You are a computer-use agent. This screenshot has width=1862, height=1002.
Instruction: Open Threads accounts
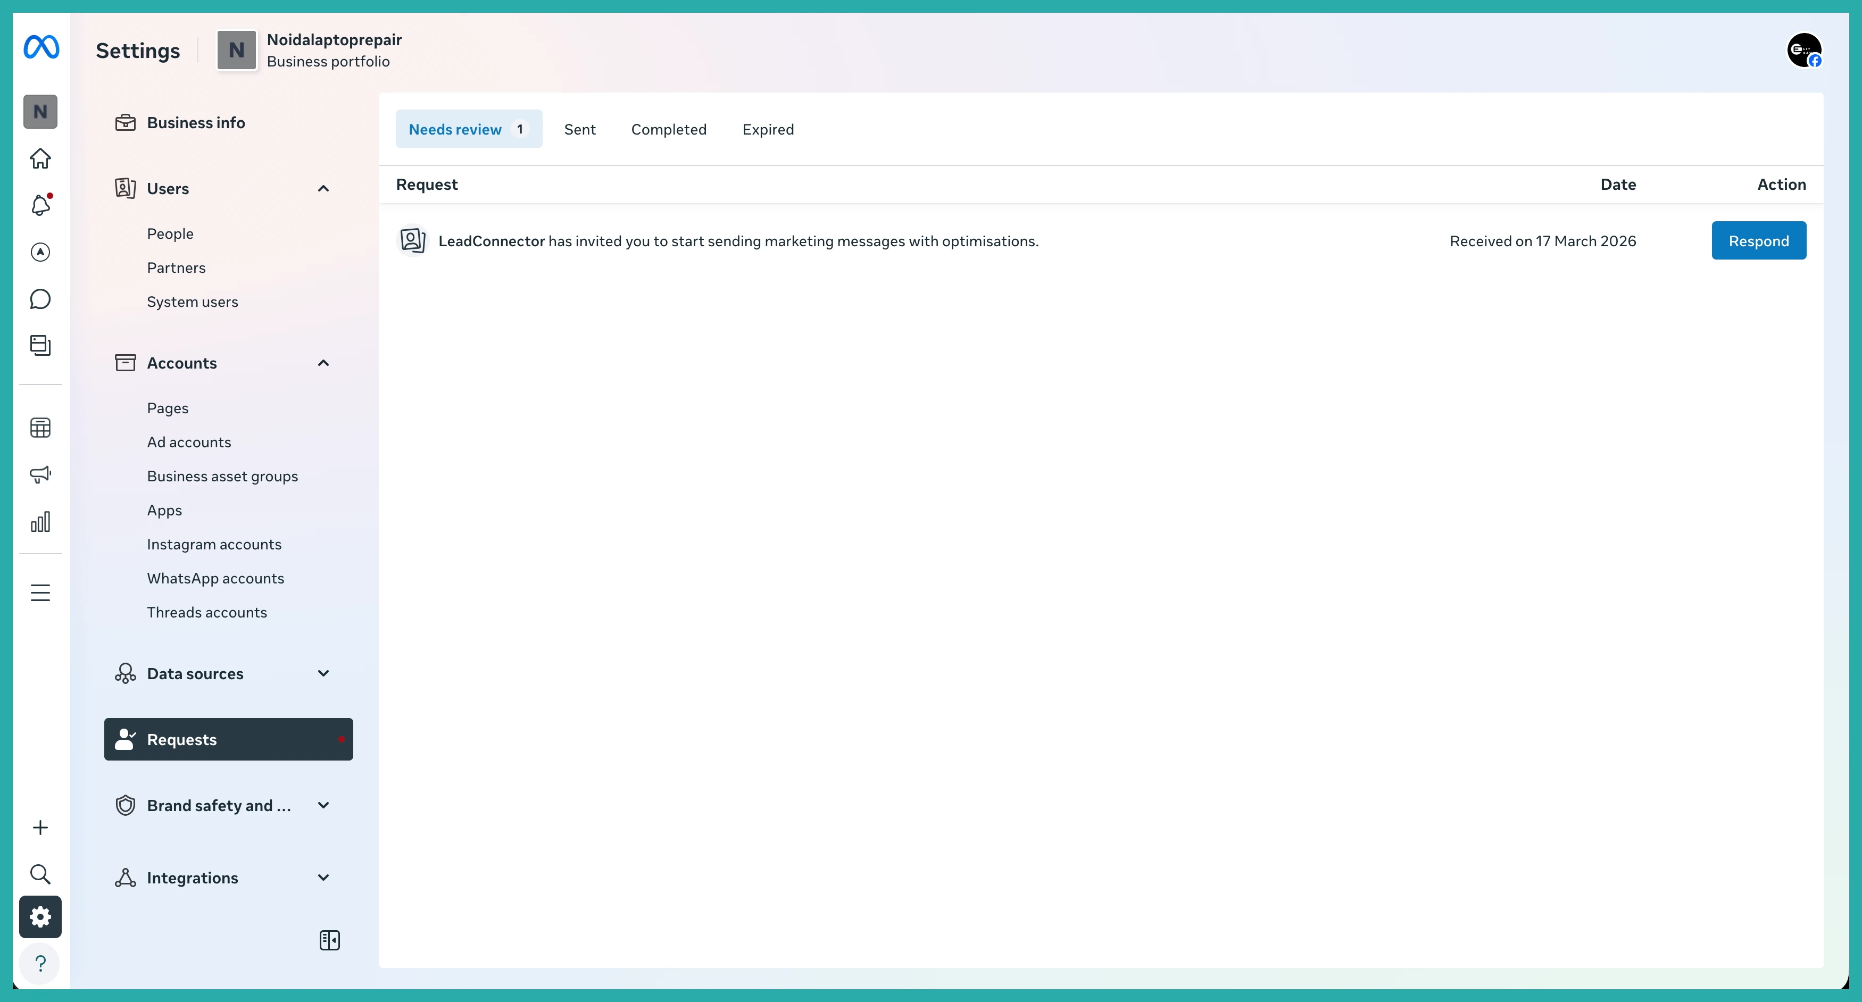point(207,613)
